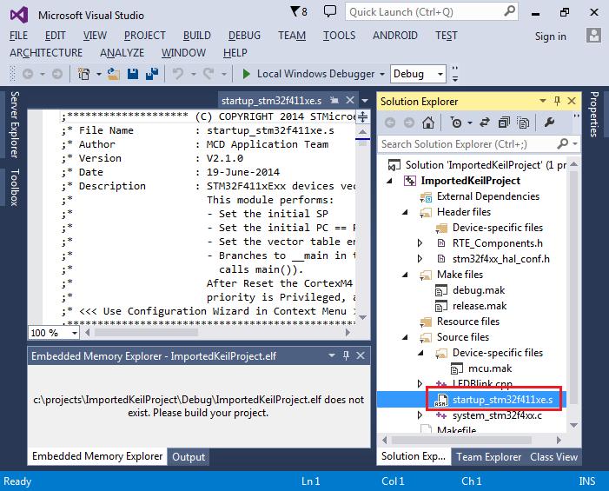Click the notifications flag icon
The height and width of the screenshot is (491, 609).
294,12
